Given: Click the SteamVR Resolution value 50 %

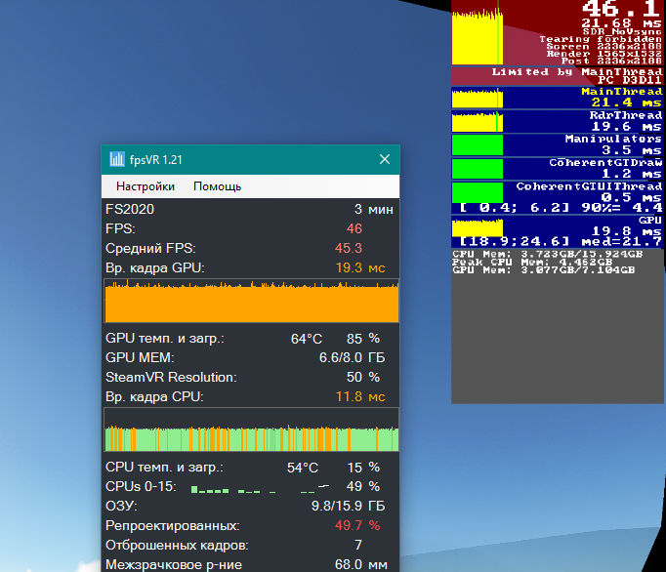Looking at the screenshot, I should pos(363,377).
